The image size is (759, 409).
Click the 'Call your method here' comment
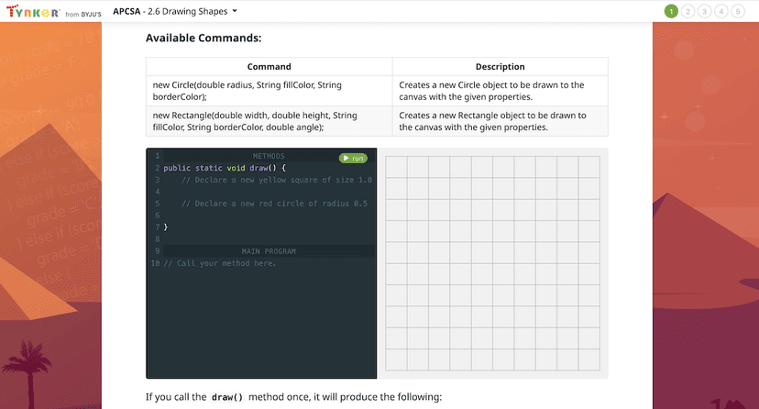220,263
